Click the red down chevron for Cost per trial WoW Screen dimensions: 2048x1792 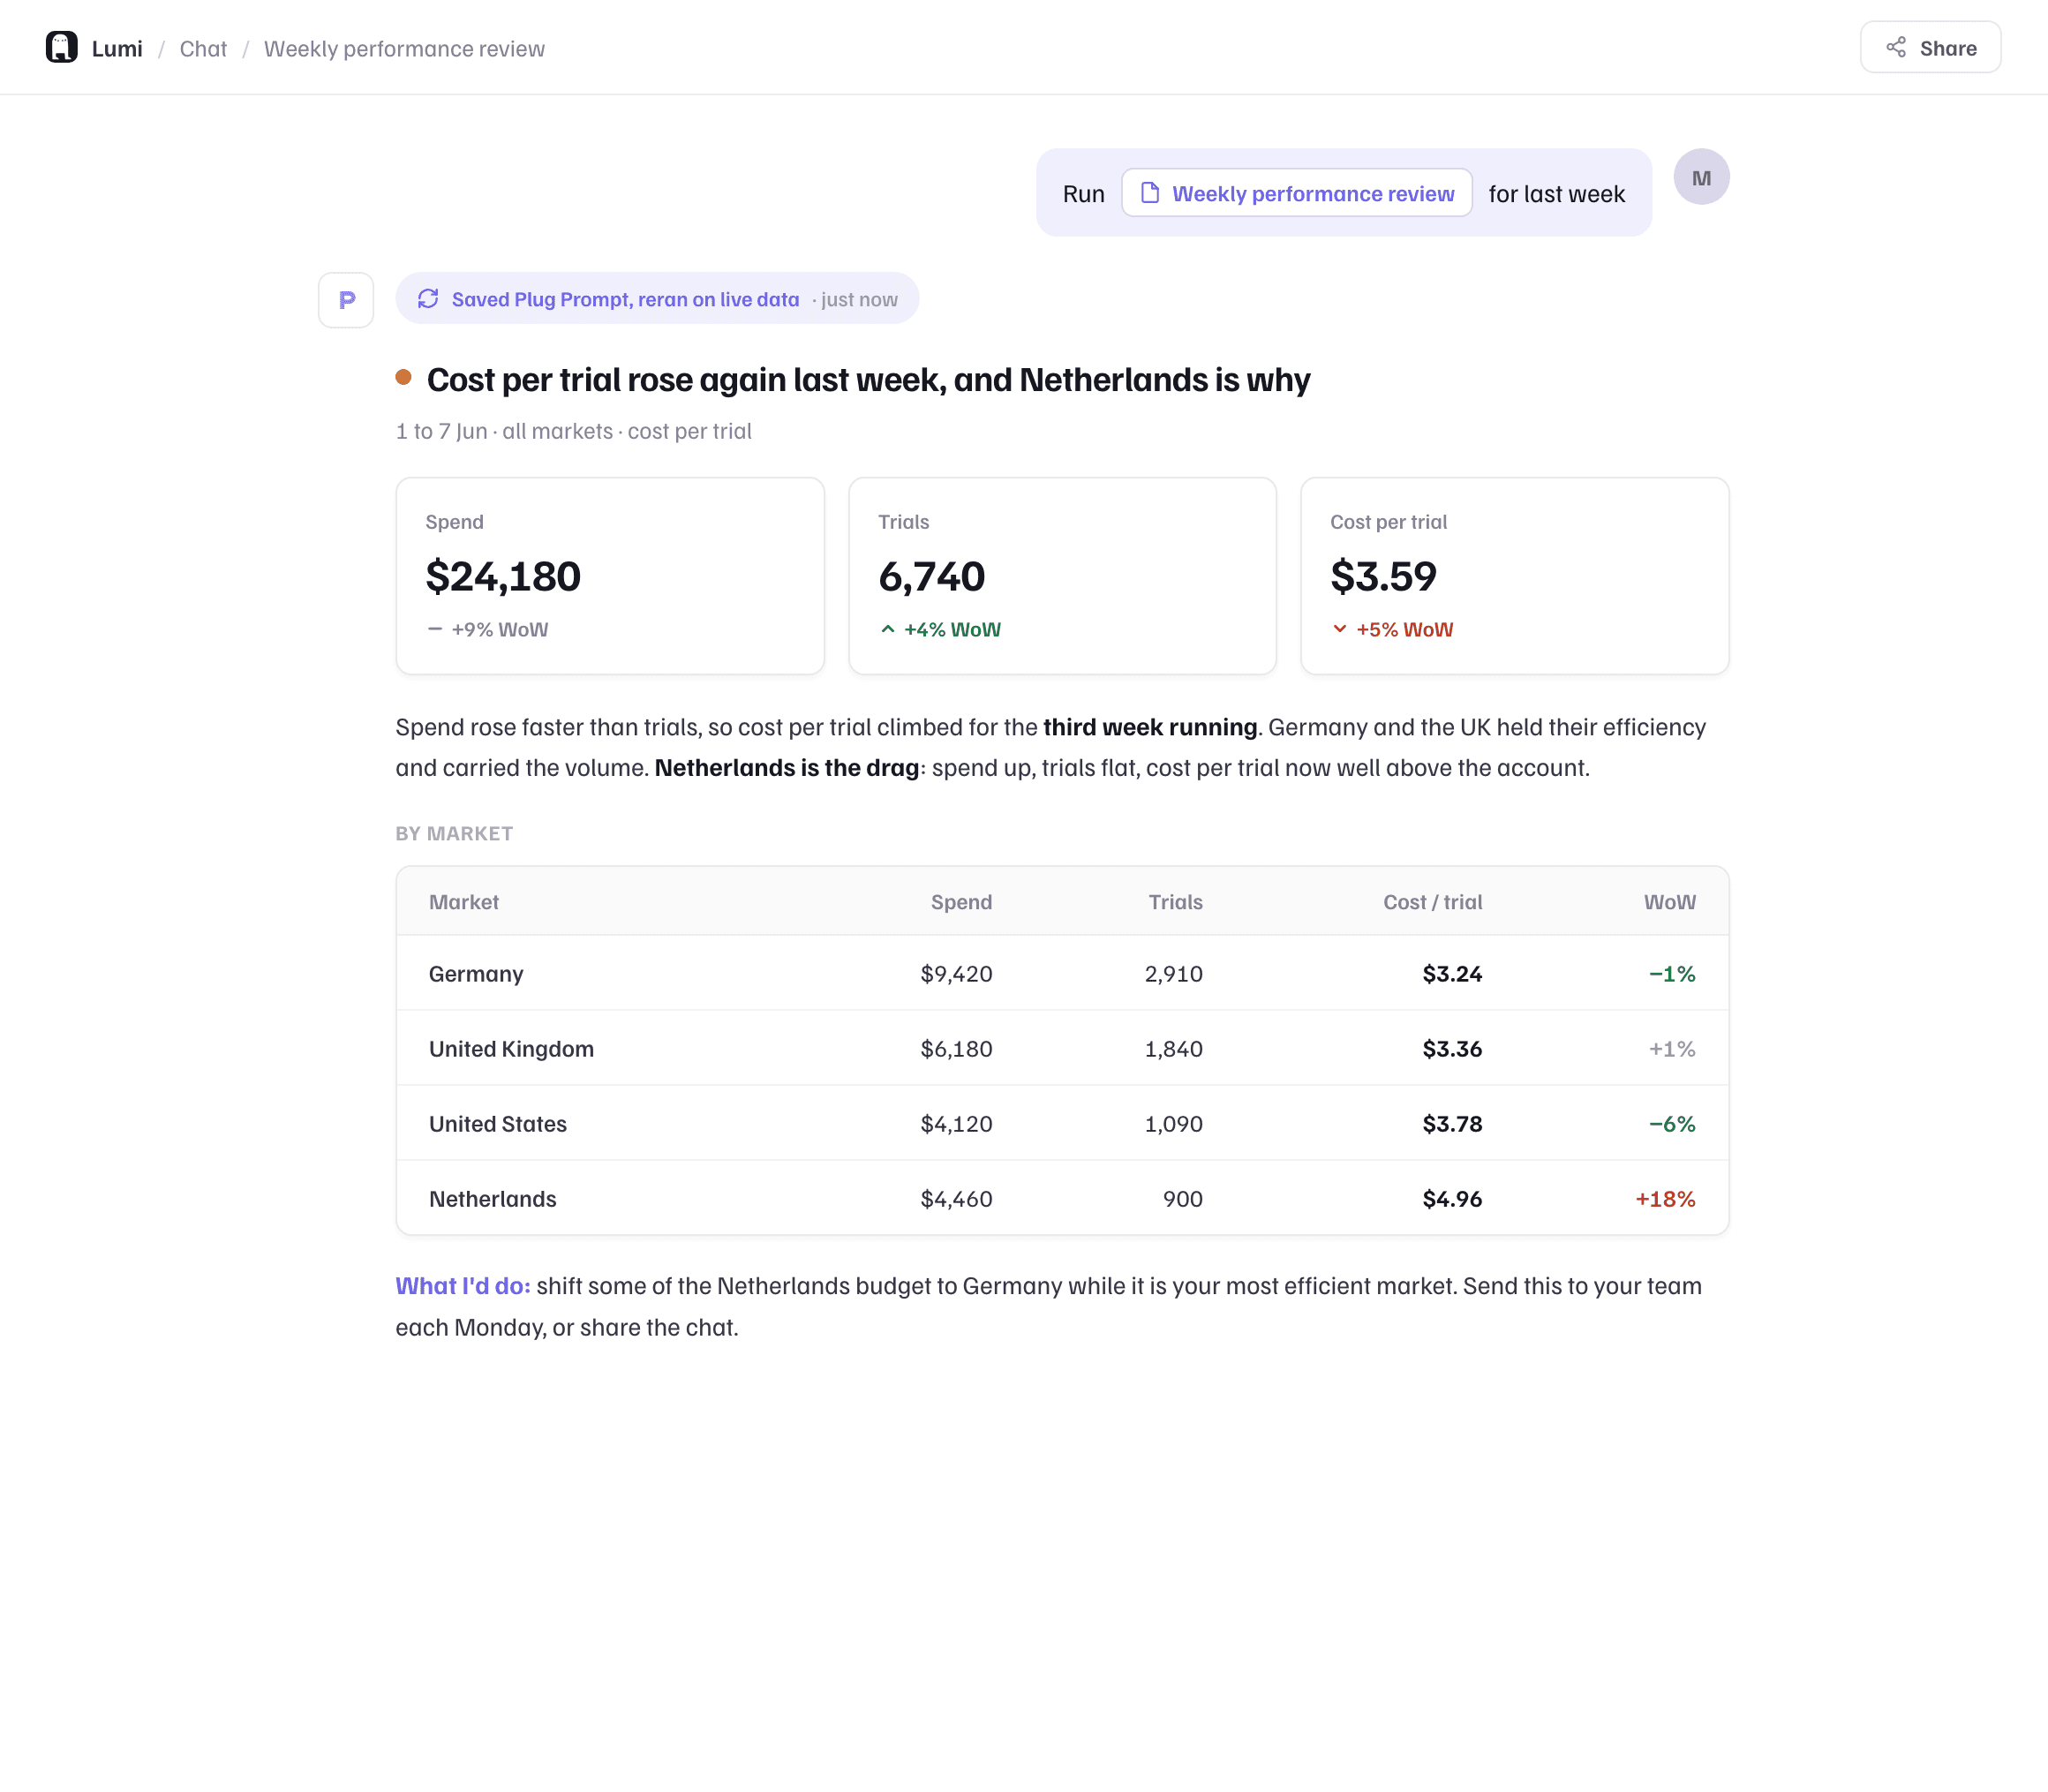(x=1339, y=629)
